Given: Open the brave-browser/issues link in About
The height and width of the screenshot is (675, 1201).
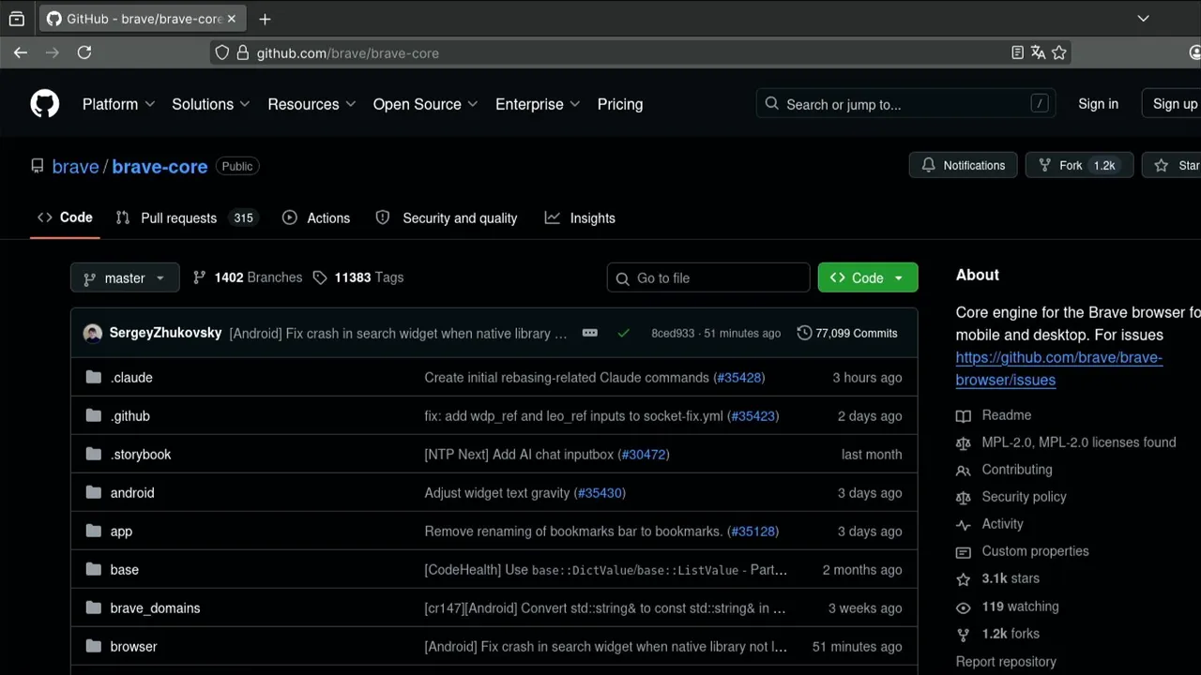Looking at the screenshot, I should (x=1059, y=368).
